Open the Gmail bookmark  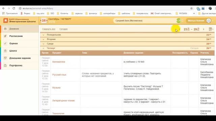tap(161, 13)
